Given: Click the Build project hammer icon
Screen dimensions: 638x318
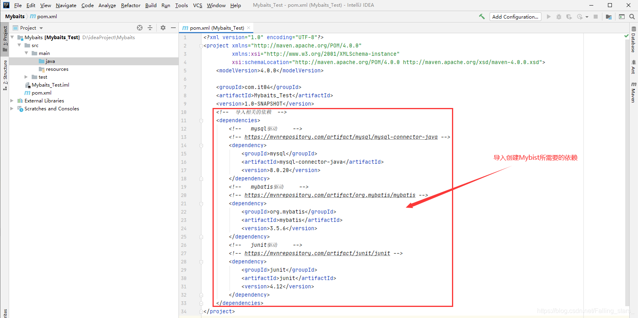Looking at the screenshot, I should 482,17.
